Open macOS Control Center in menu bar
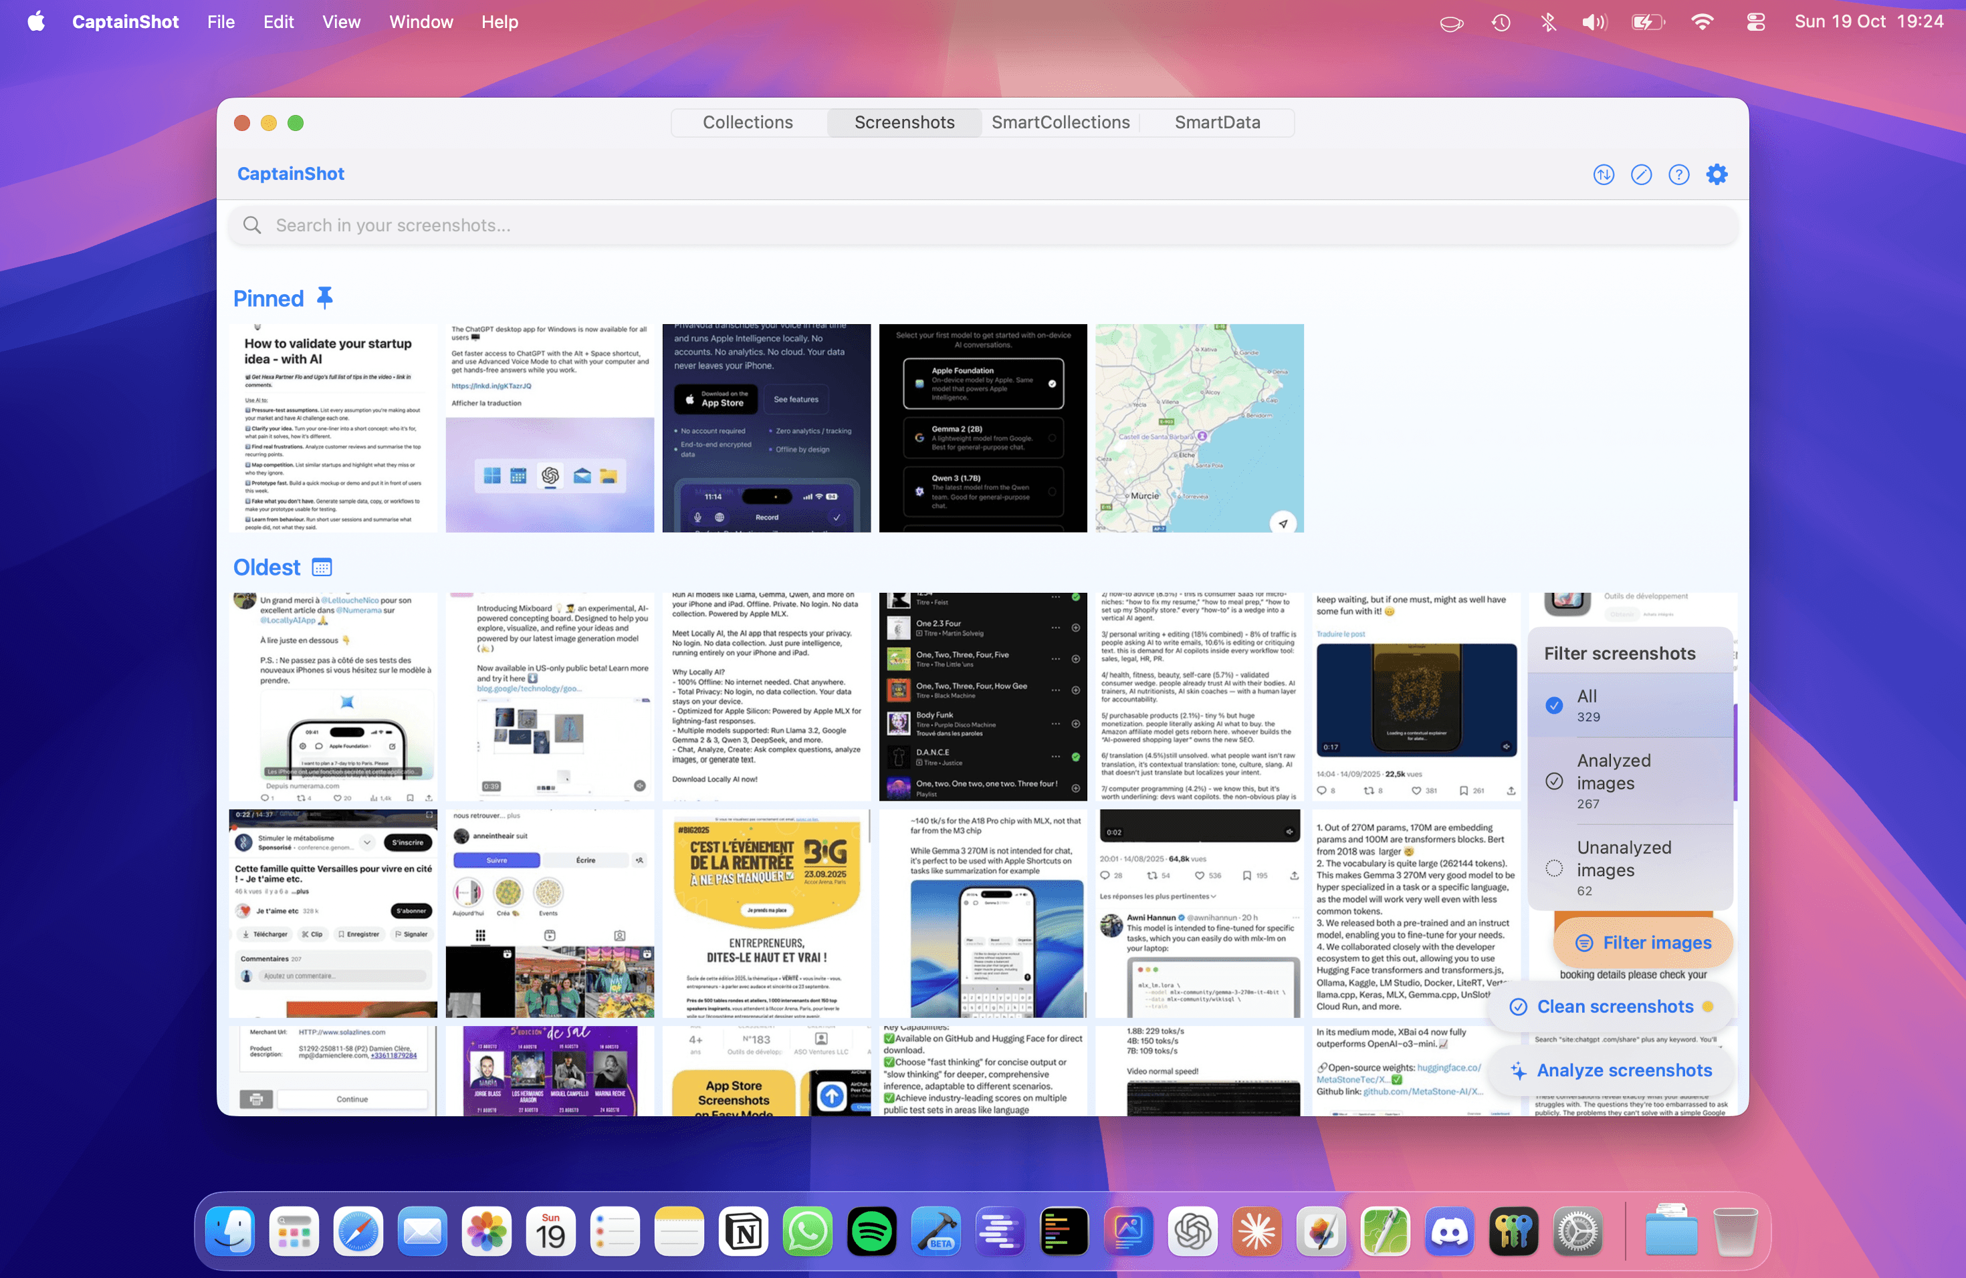The image size is (1966, 1278). point(1755,22)
